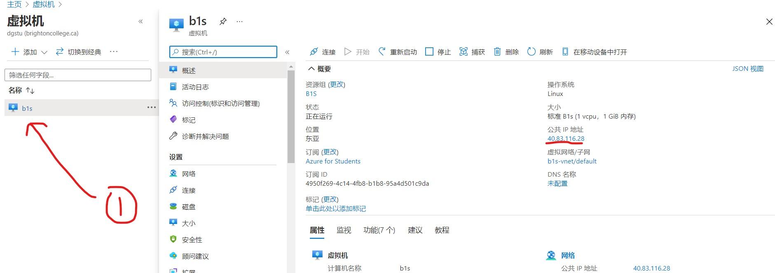Image resolution: width=775 pixels, height=273 pixels.
Task: Collapse the resource menu sidebar chevron
Action: point(287,52)
